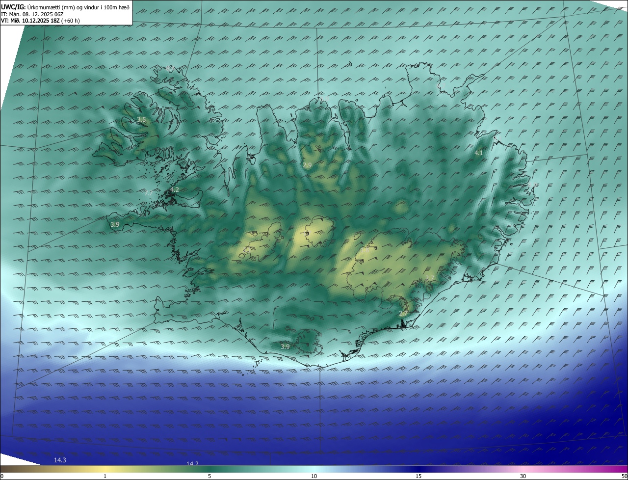
Task: Click the 4.2 value label on the map
Action: 175,189
